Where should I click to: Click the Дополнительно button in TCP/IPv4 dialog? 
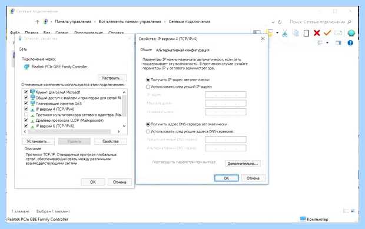(243, 164)
